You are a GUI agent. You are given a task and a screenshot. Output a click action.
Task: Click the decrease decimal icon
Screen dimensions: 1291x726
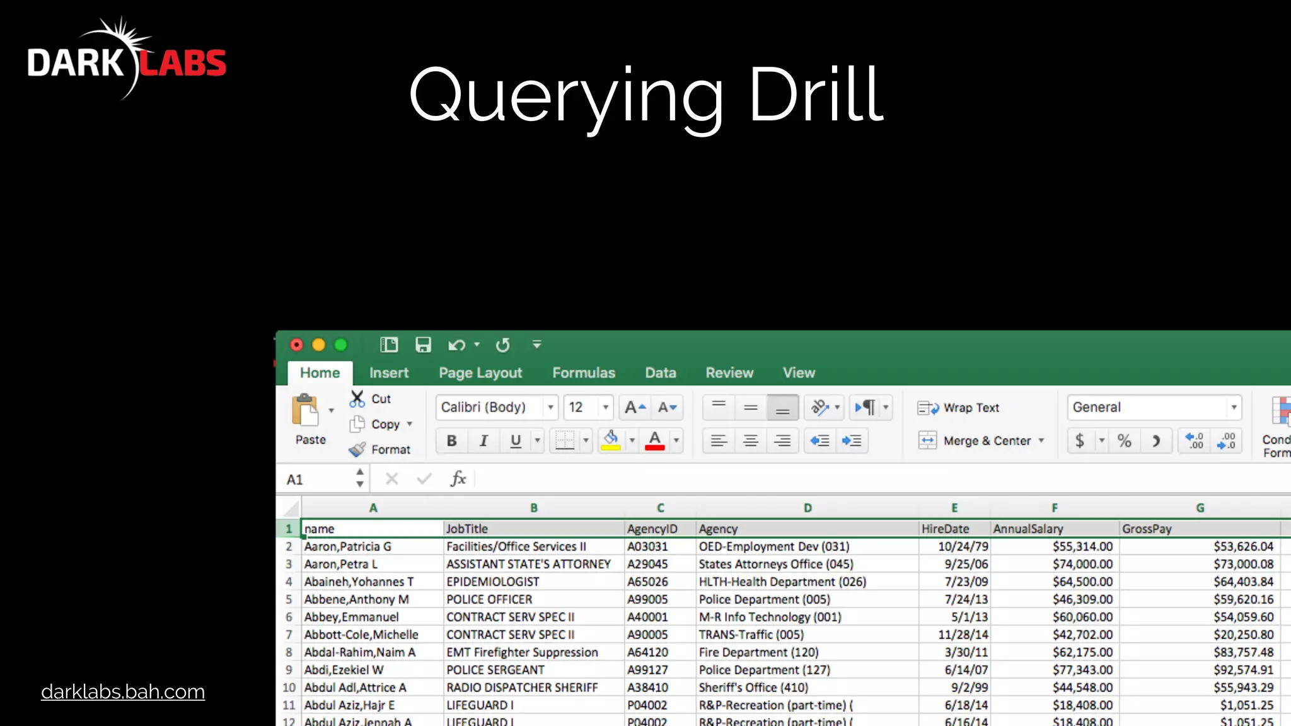[x=1226, y=441]
